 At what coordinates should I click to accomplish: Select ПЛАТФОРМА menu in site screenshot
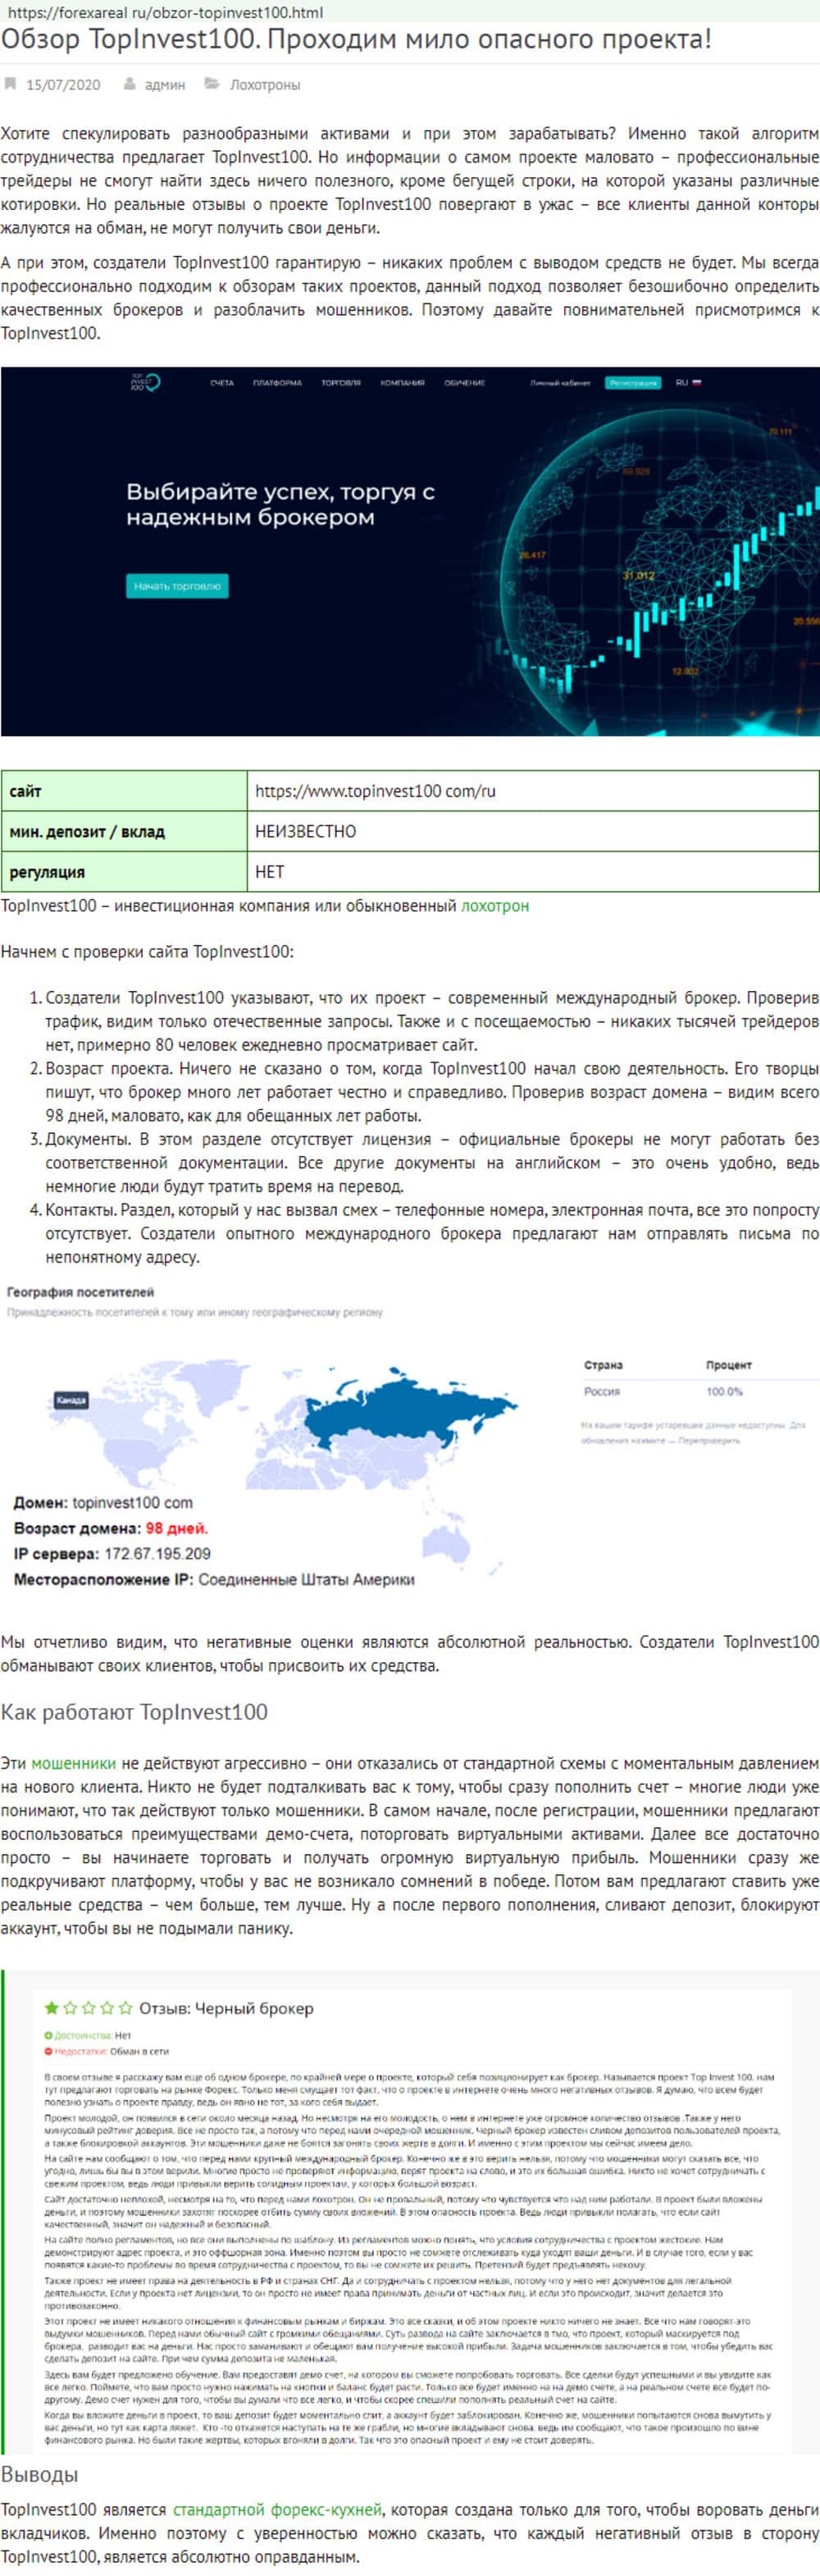tap(277, 383)
